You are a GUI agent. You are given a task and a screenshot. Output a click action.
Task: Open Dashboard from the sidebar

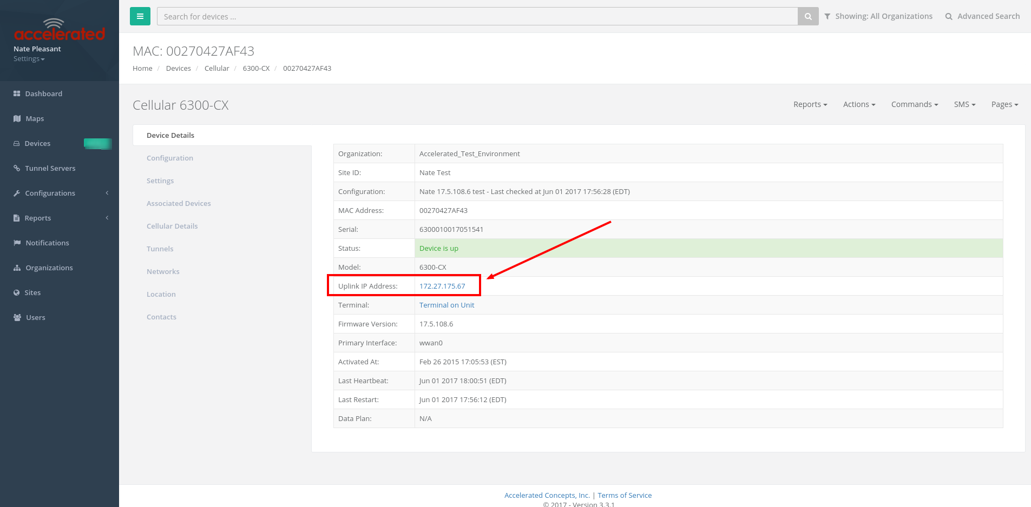[x=43, y=94]
